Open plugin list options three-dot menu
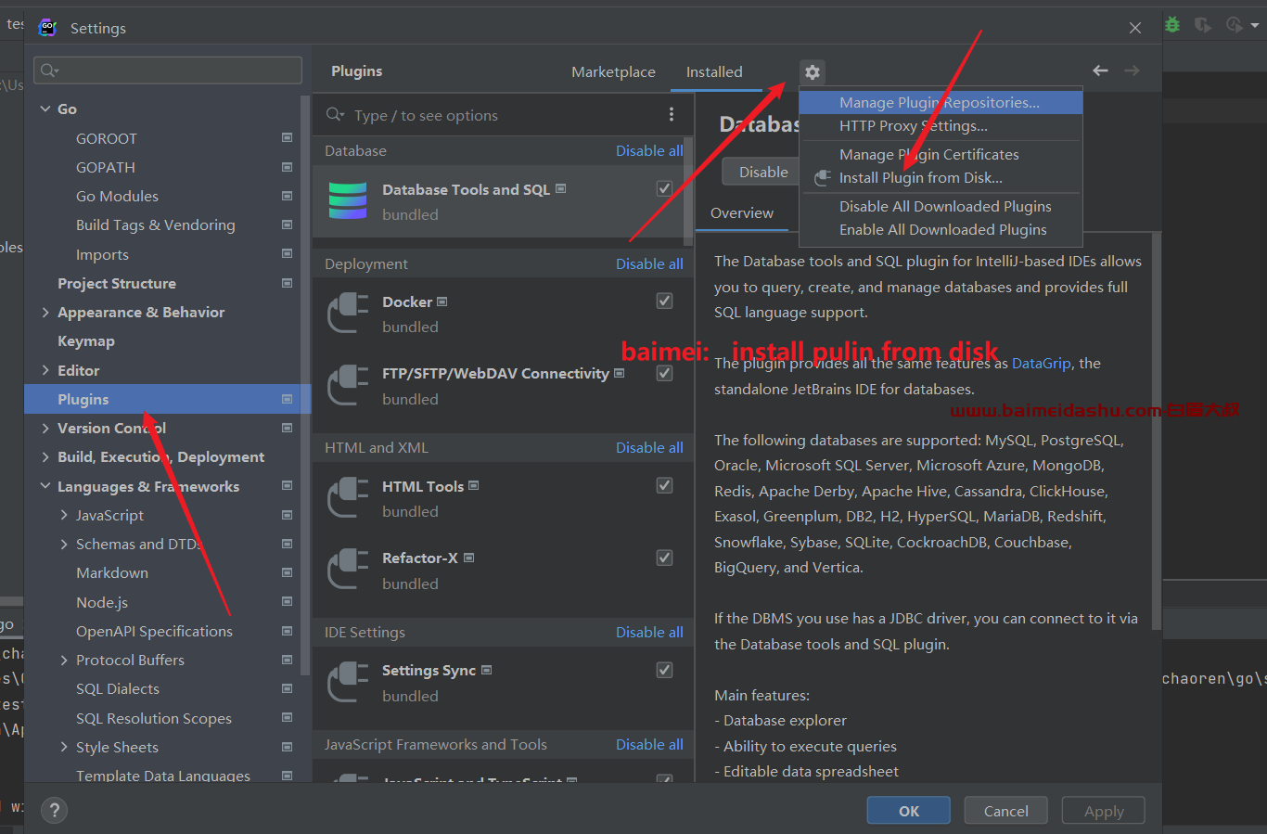This screenshot has width=1267, height=834. tap(672, 114)
